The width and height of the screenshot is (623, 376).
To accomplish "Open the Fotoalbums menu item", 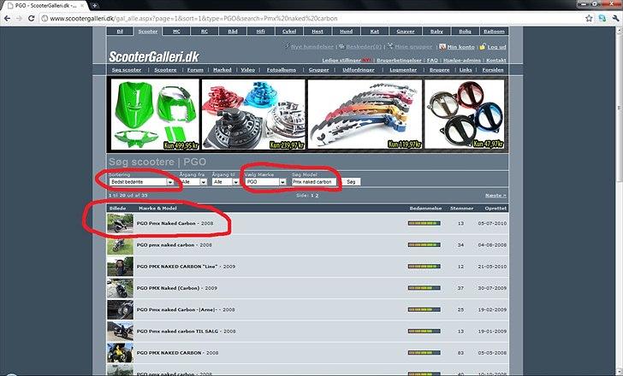I will click(282, 71).
